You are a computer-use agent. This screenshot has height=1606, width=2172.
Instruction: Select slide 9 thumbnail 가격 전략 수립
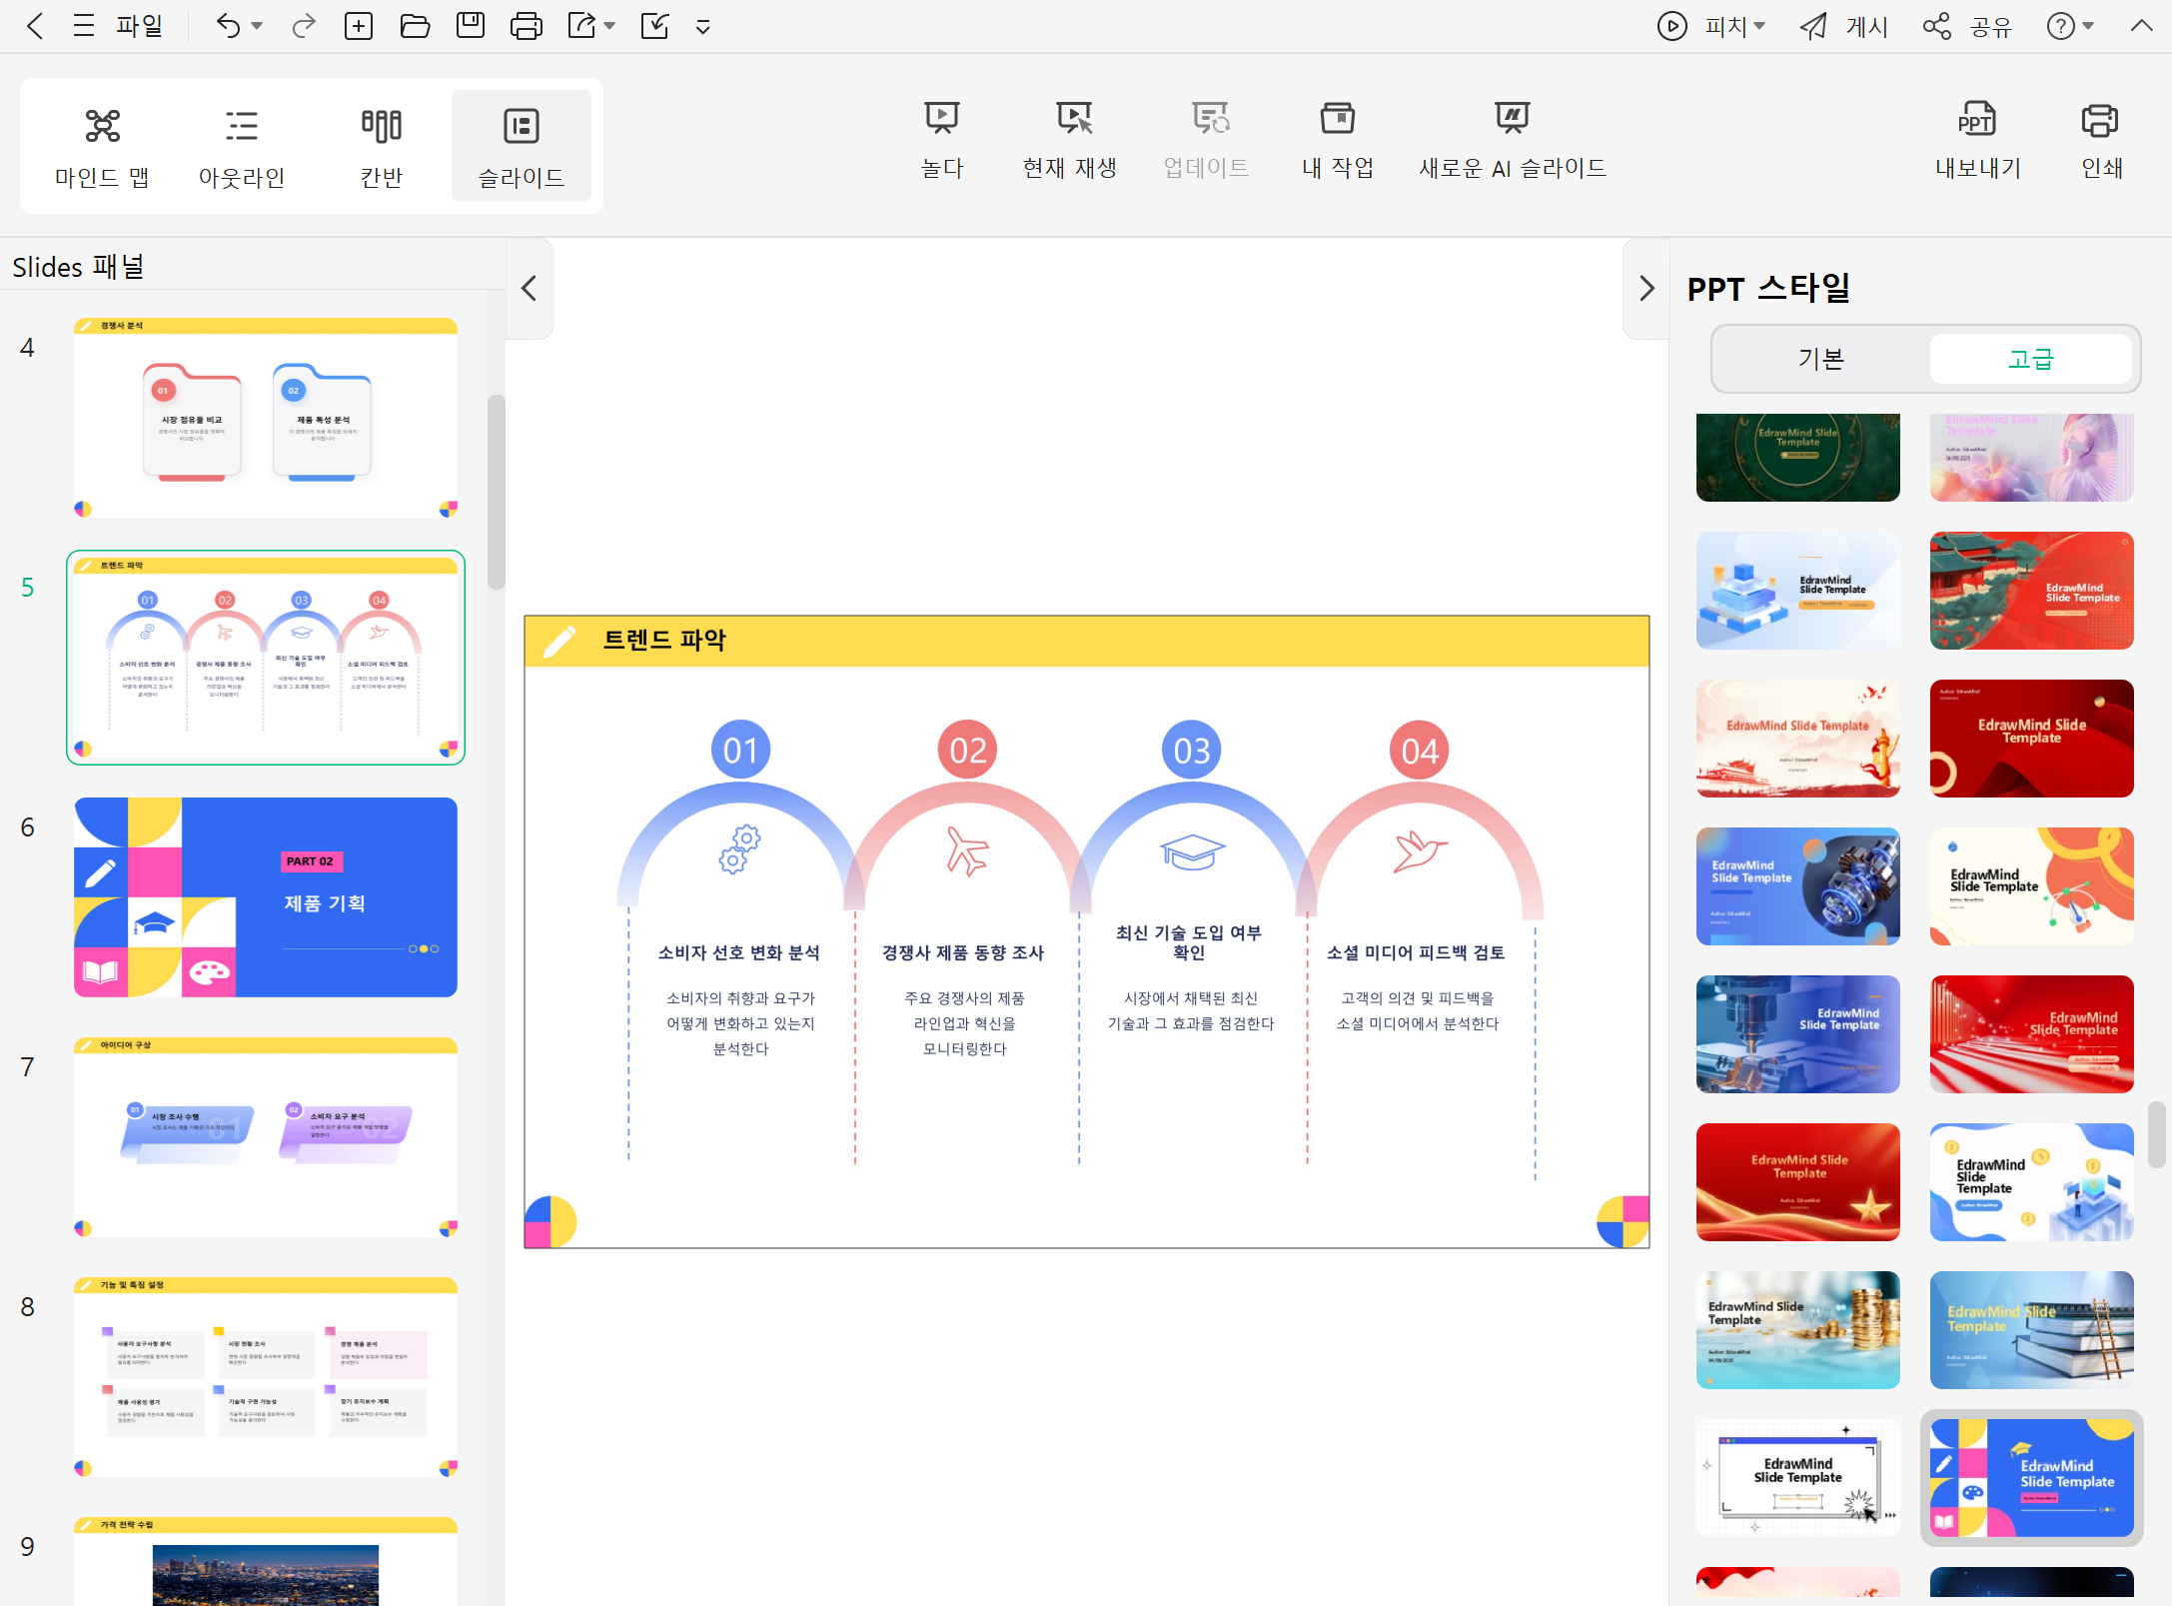coord(266,1561)
